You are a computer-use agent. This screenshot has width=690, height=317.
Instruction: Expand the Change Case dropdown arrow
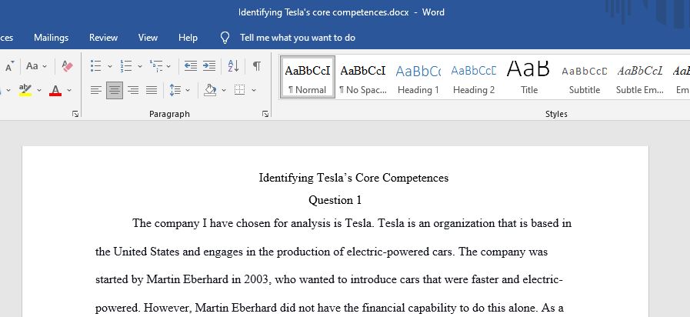45,66
